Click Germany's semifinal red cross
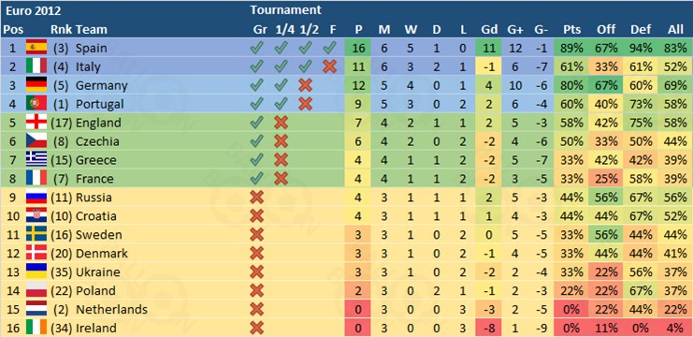Screen dimensions: 693x337 click(x=305, y=85)
